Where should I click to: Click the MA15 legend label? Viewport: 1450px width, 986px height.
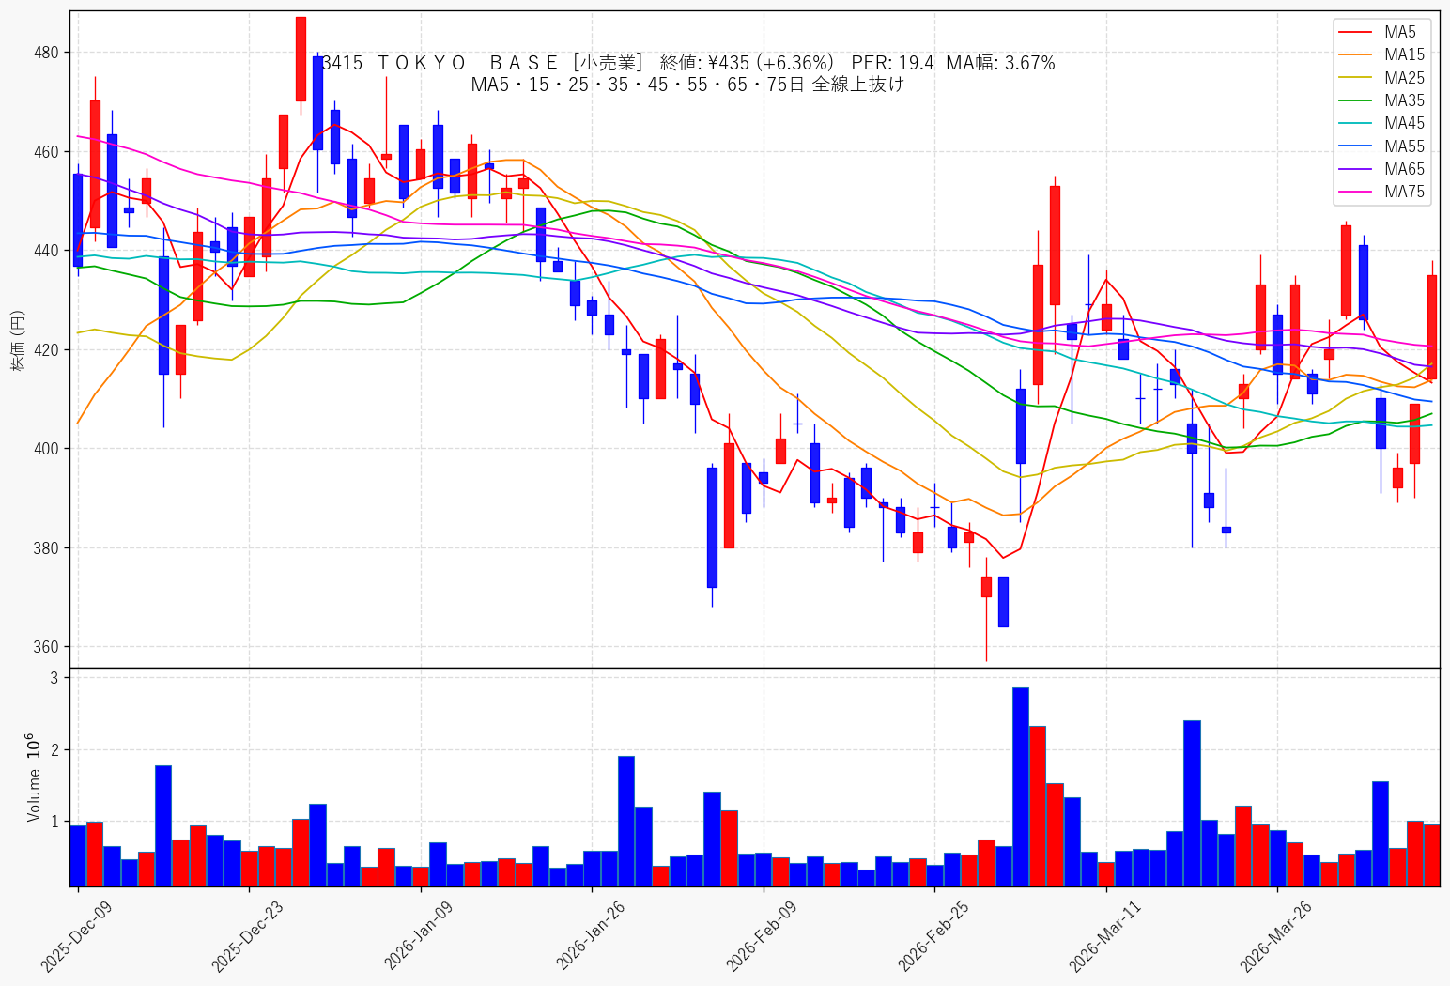coord(1404,54)
